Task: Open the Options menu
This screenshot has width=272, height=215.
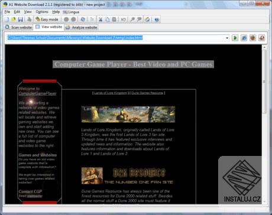Action: pyautogui.click(x=42, y=12)
